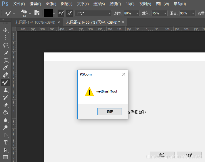Image resolution: width=205 pixels, height=162 pixels.
Task: Click the 潮湿 wet value field
Action: [129, 13]
